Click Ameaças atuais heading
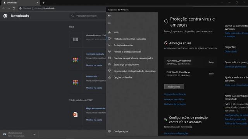248x139 pixels. click(180, 43)
